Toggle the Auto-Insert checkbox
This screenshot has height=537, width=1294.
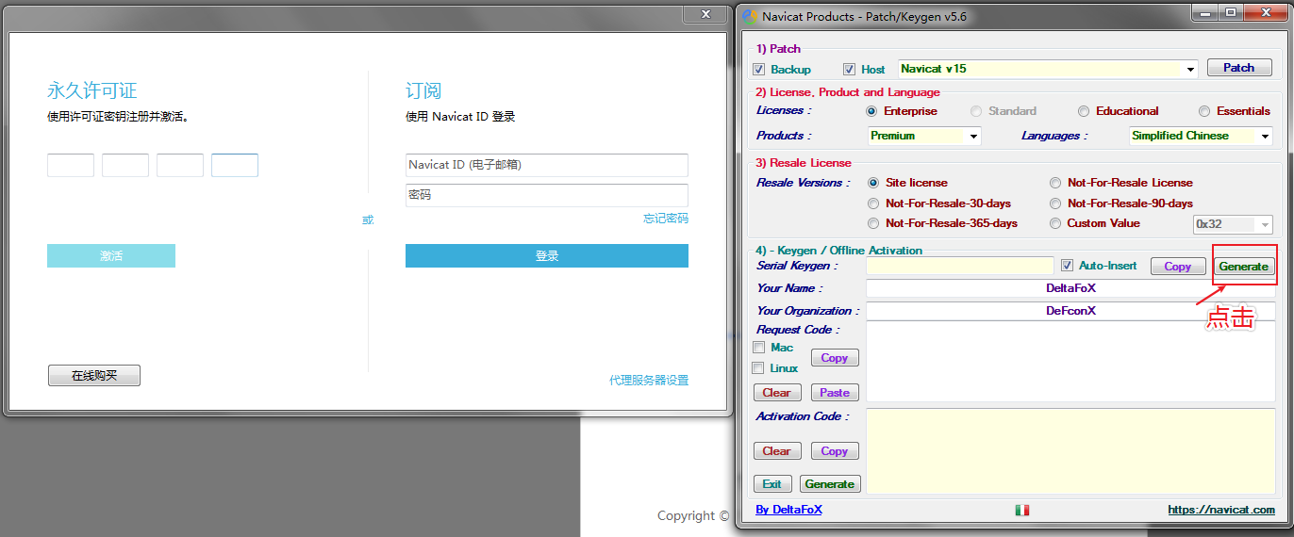click(x=1068, y=266)
